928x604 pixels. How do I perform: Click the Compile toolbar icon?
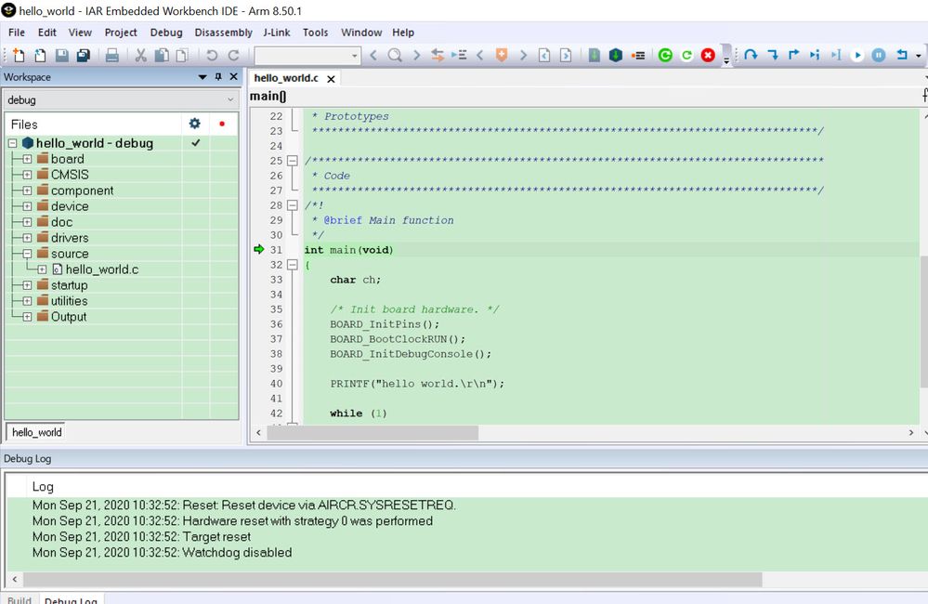(595, 55)
